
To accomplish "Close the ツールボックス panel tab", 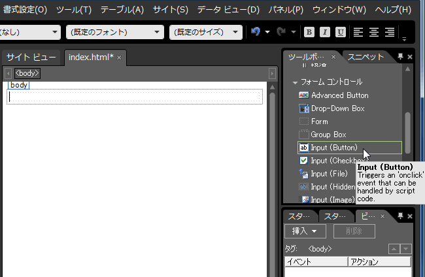I will coord(333,57).
